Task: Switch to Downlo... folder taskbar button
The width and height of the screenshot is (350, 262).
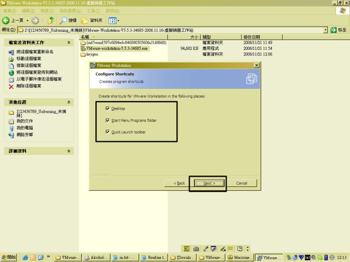Action: coord(182,258)
